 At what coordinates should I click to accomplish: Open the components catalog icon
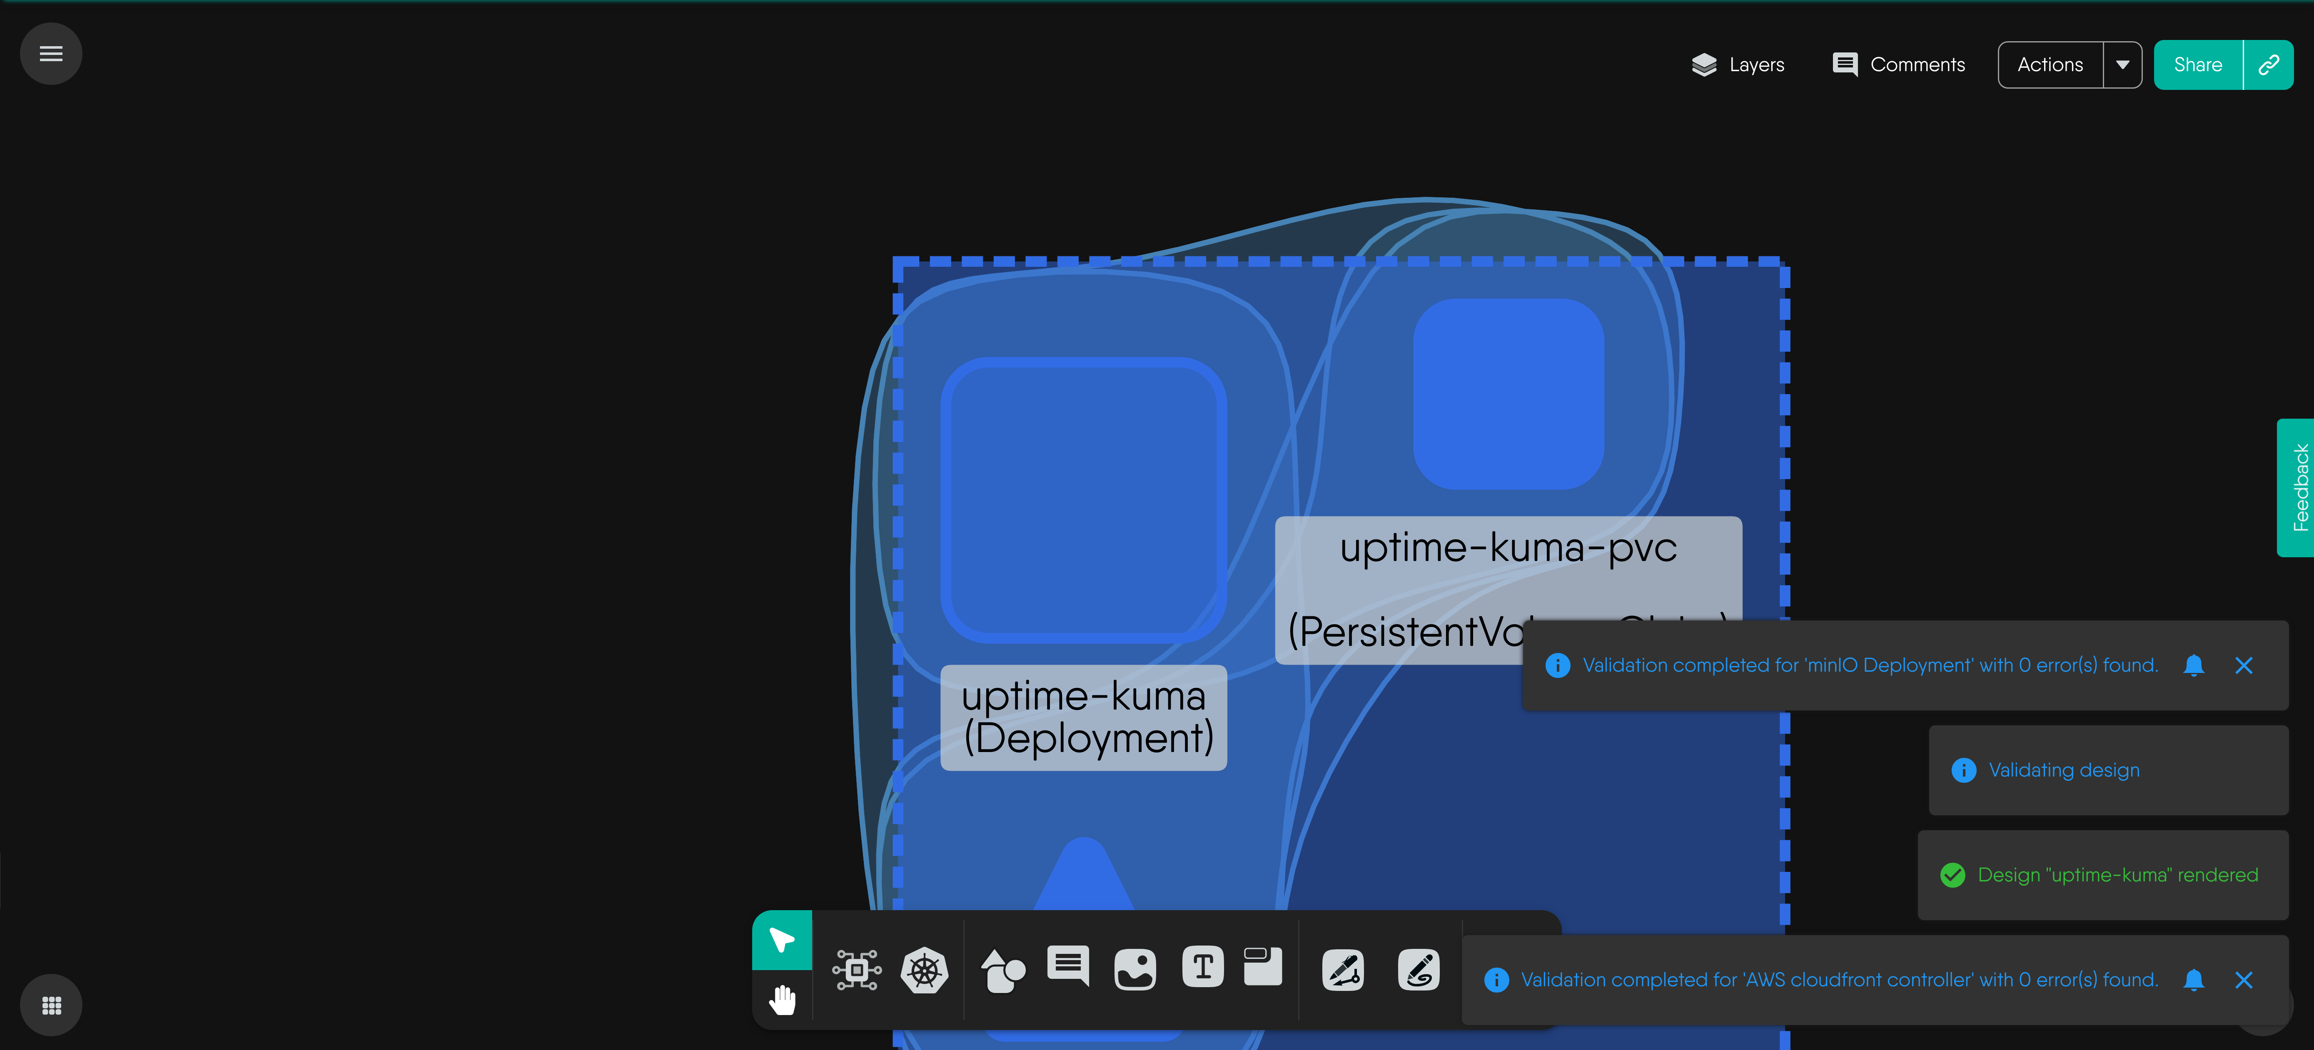856,969
